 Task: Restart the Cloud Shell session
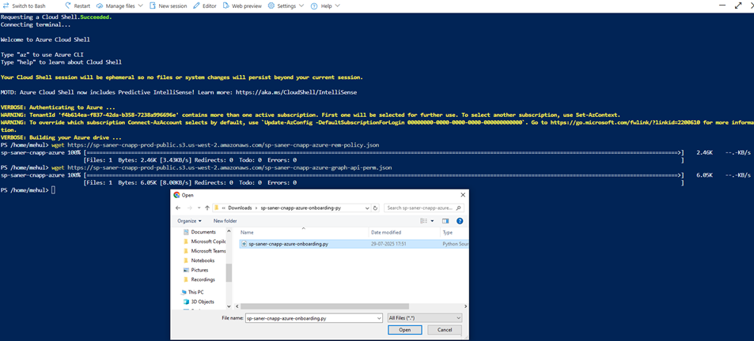tap(77, 6)
